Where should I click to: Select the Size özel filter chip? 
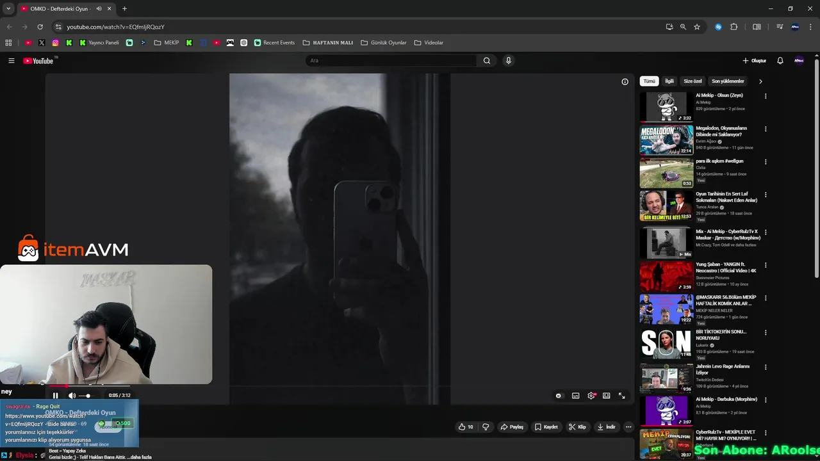(x=693, y=81)
